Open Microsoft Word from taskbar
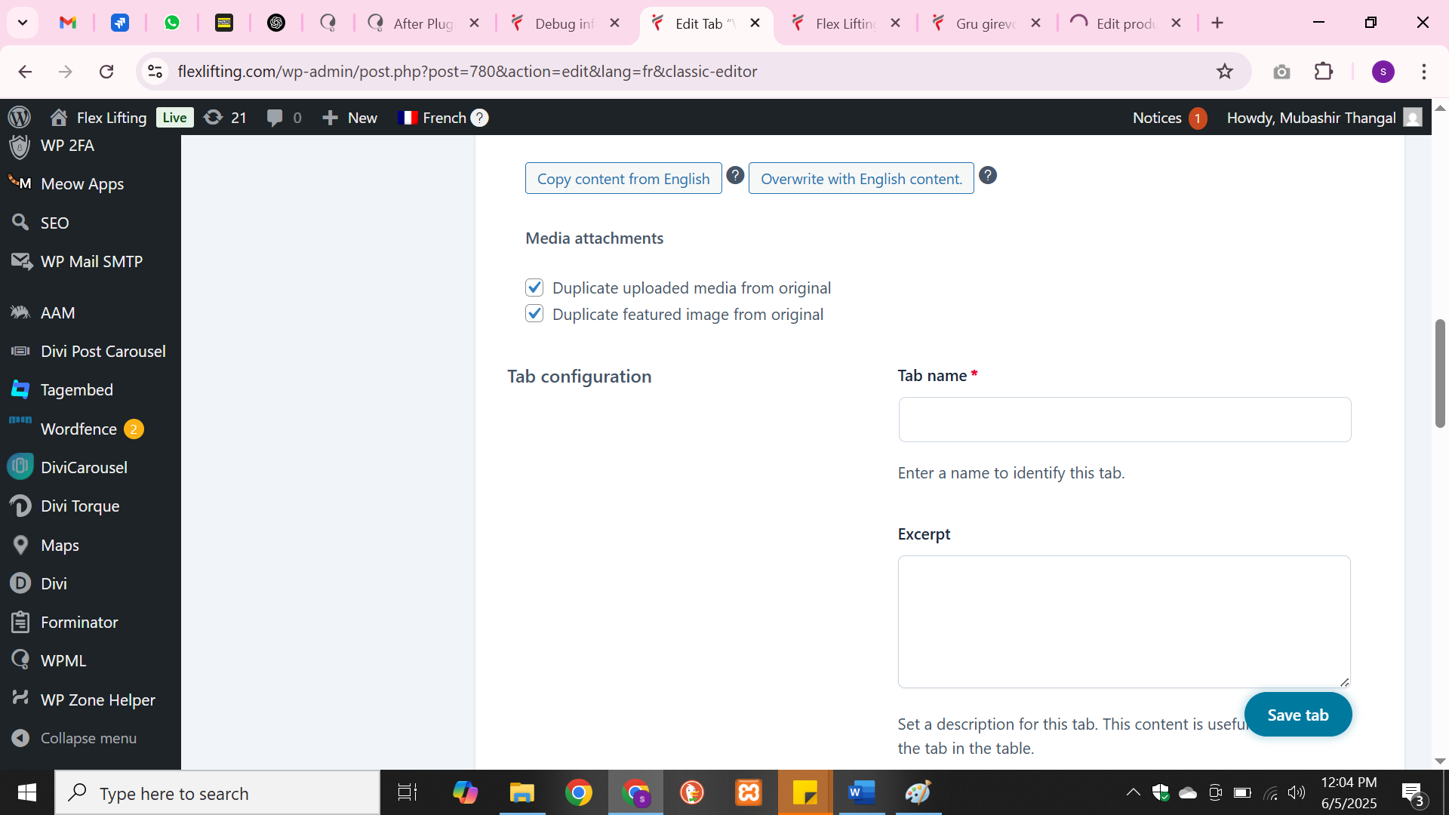The height and width of the screenshot is (815, 1449). coord(861,792)
